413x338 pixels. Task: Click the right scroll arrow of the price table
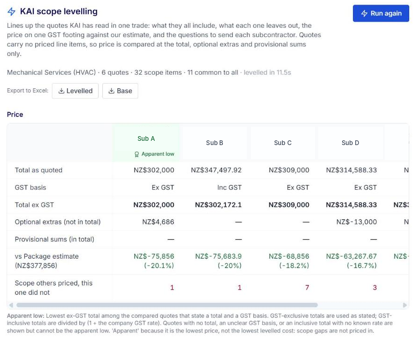[x=405, y=305]
